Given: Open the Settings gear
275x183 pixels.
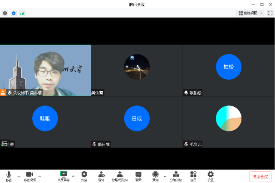Looking at the screenshot, I should click(211, 176).
